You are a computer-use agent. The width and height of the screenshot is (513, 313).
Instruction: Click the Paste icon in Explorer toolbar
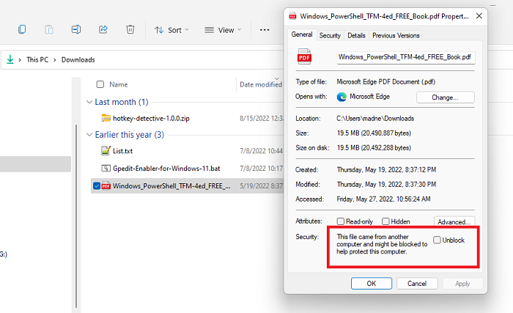49,29
